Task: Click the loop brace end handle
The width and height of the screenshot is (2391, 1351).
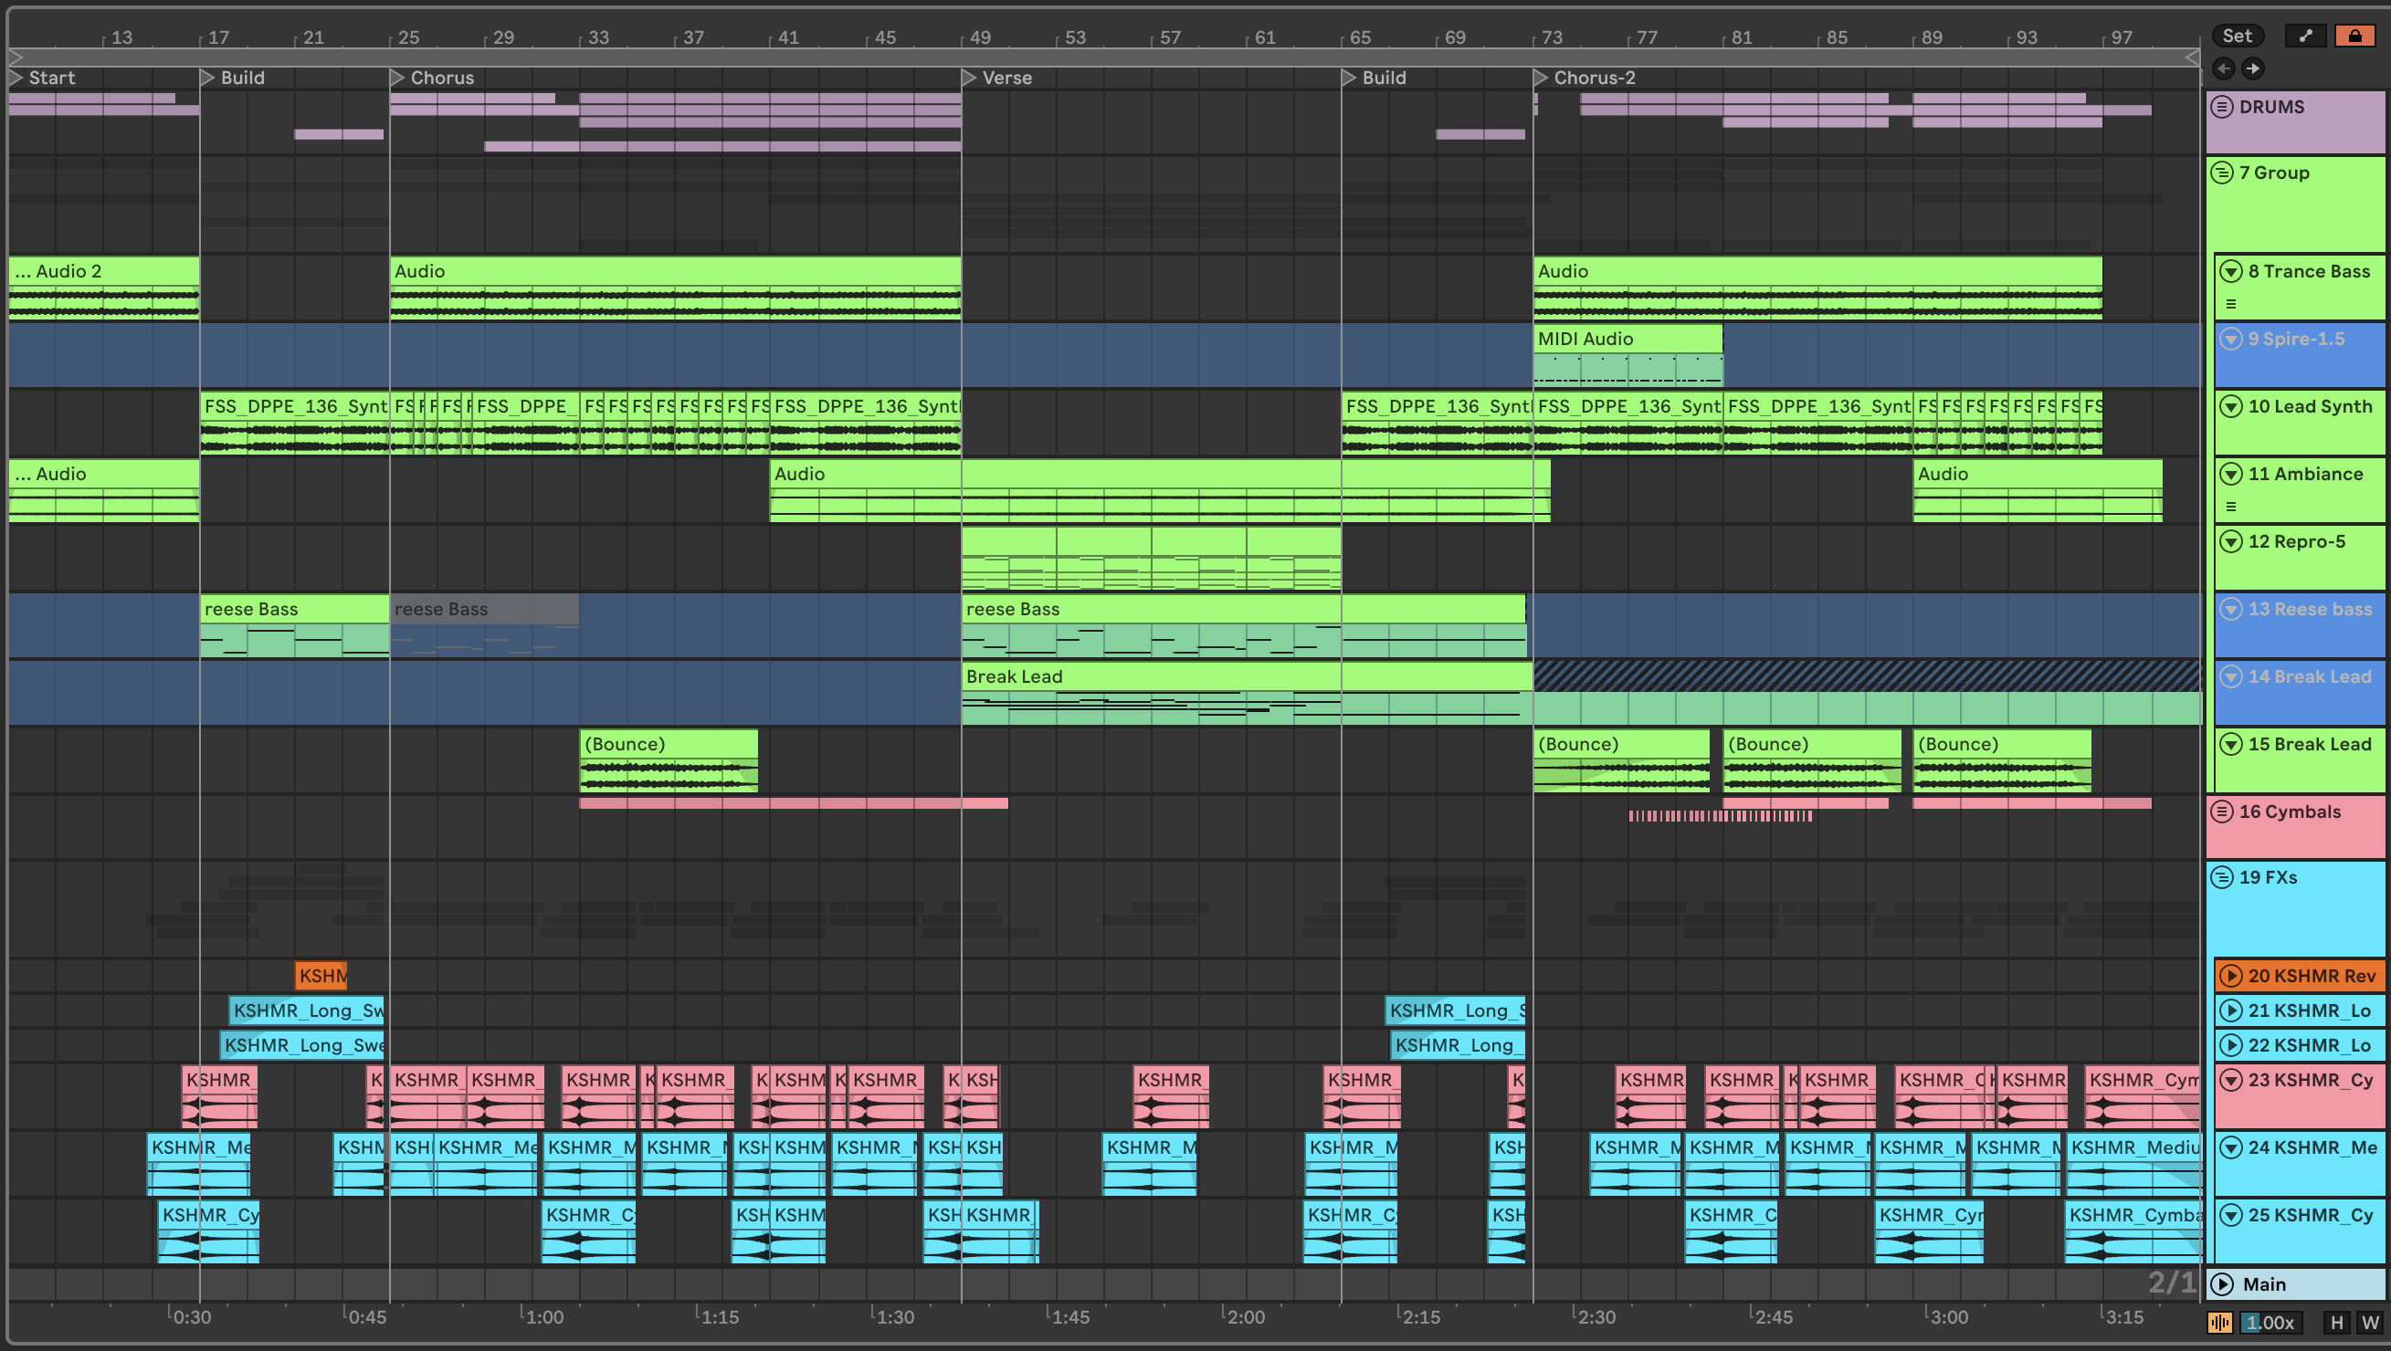Action: [2193, 58]
